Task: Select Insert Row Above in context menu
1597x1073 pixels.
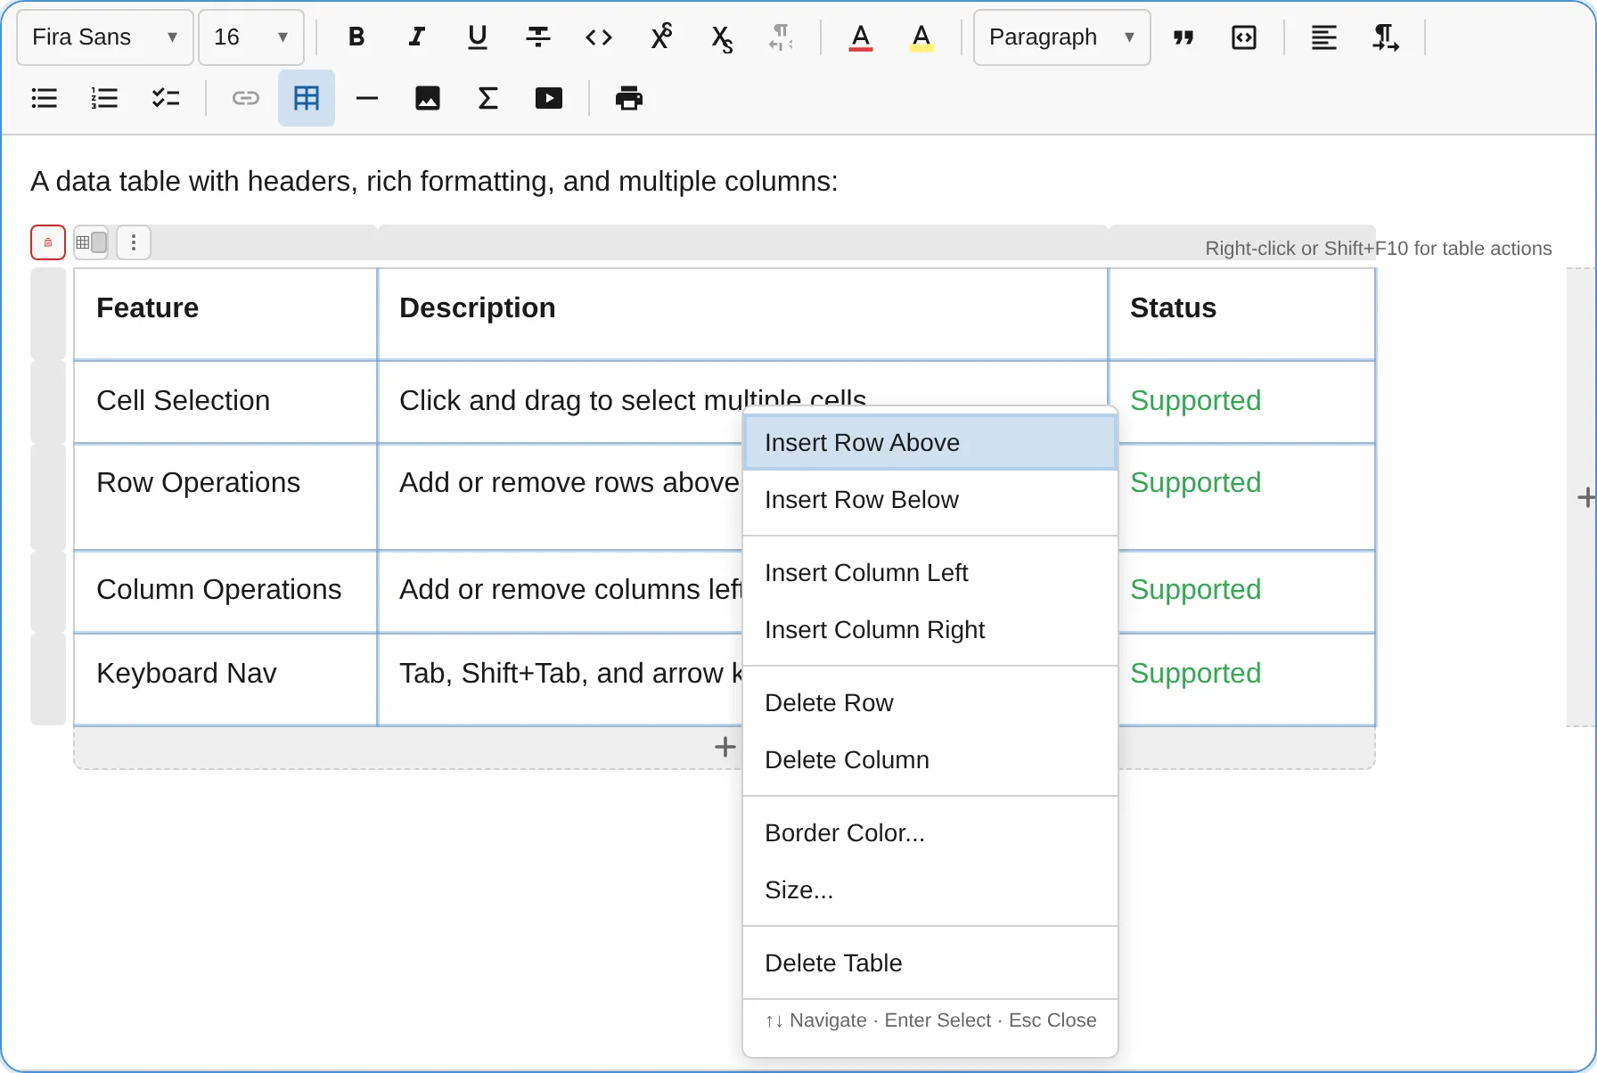Action: point(930,443)
